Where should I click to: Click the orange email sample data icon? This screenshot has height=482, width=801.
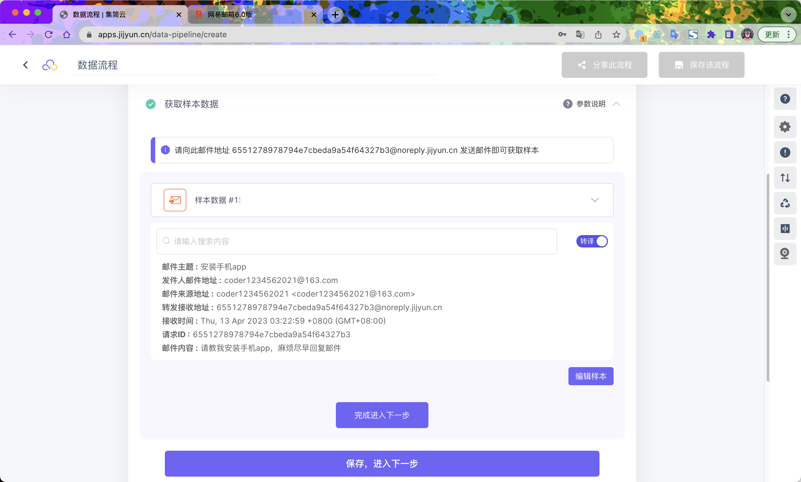tap(175, 200)
